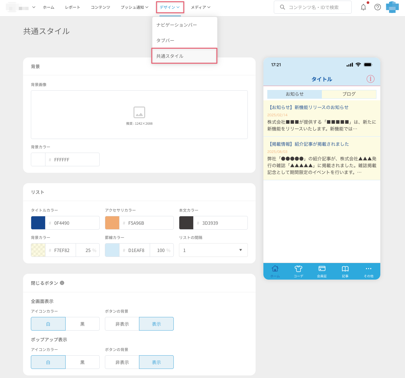Click the タイトルカラー hex field 0F4490
Screen dimensions: 405x378
72,223
